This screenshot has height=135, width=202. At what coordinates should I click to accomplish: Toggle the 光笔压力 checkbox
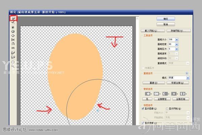click(143, 68)
